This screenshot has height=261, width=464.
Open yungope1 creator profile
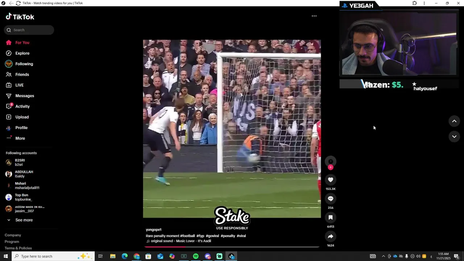click(154, 230)
